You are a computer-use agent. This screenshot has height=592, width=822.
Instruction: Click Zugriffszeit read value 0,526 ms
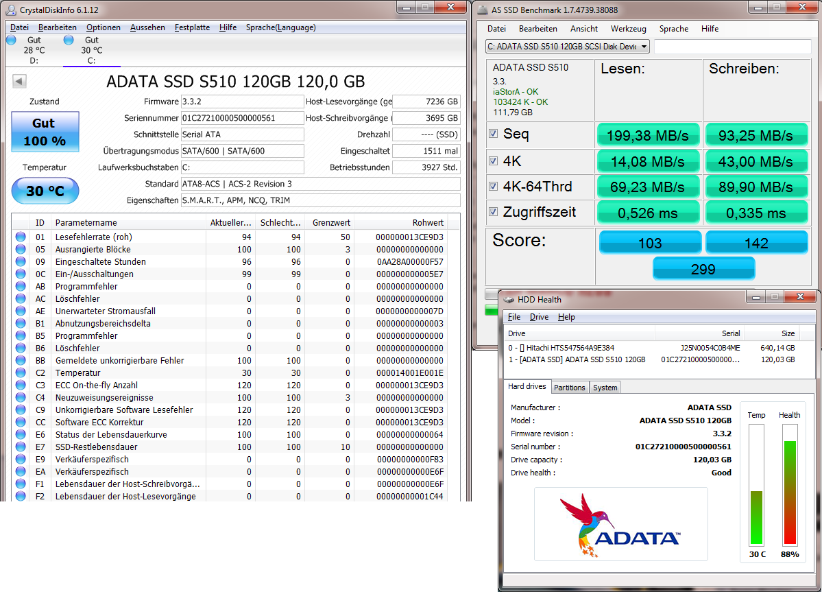click(x=647, y=213)
